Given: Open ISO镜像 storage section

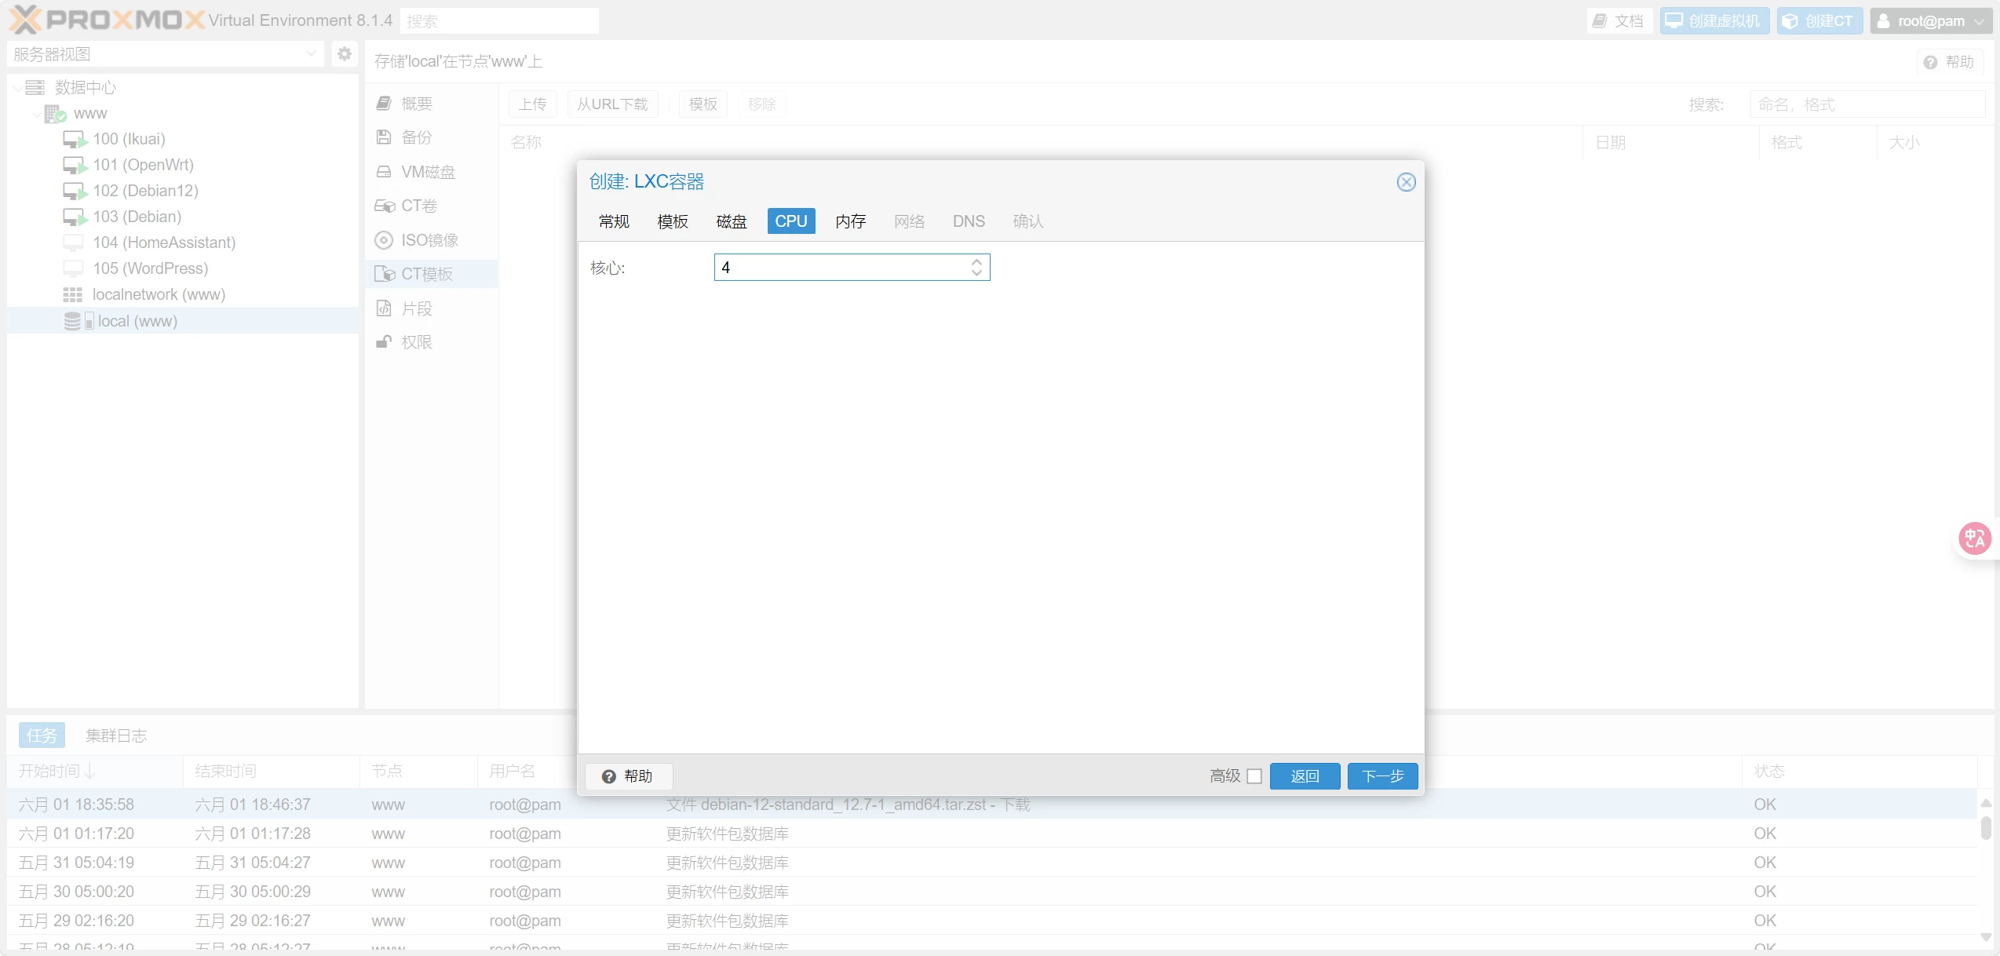Looking at the screenshot, I should pos(429,240).
